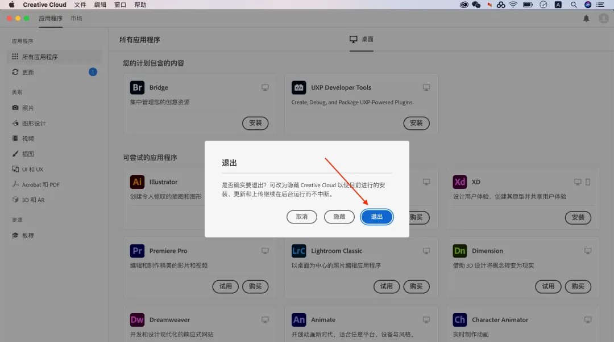The image size is (614, 342).
Task: Open the 帮助 menu
Action: (x=140, y=5)
